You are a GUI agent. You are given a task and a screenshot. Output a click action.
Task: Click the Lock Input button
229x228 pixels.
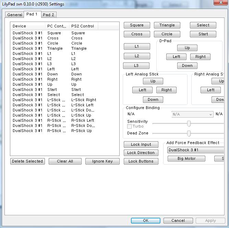pos(141,144)
